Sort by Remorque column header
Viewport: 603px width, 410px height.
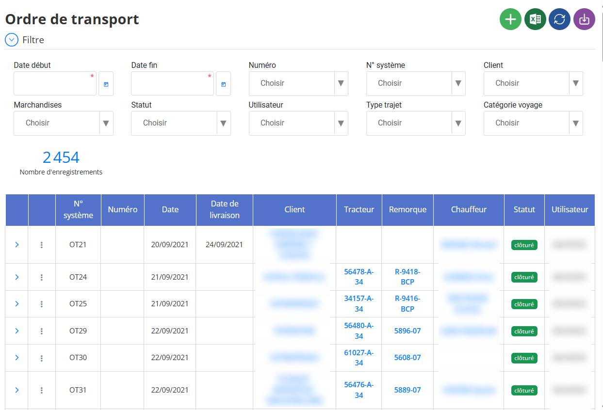coord(407,210)
